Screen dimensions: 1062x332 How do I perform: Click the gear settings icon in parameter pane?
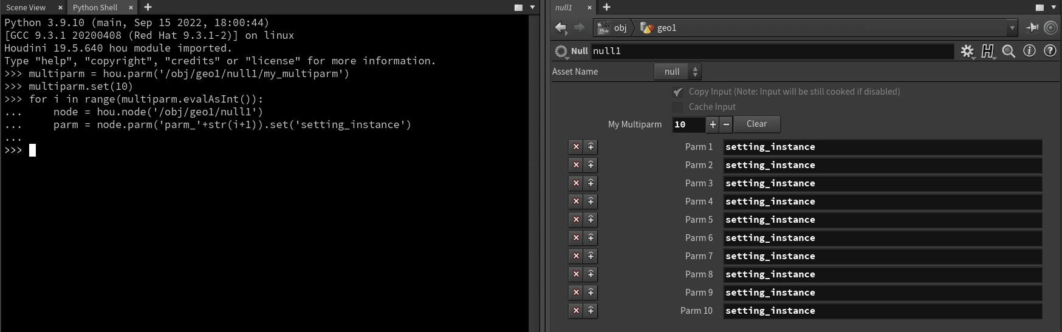click(967, 52)
